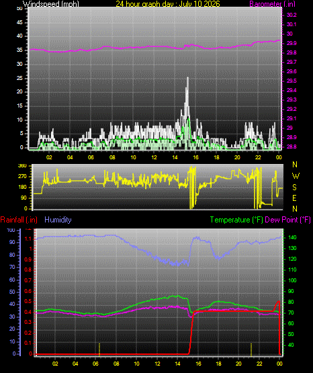313x373 pixels.
Task: Click the 180 wind direction axis value
Action: [22, 188]
